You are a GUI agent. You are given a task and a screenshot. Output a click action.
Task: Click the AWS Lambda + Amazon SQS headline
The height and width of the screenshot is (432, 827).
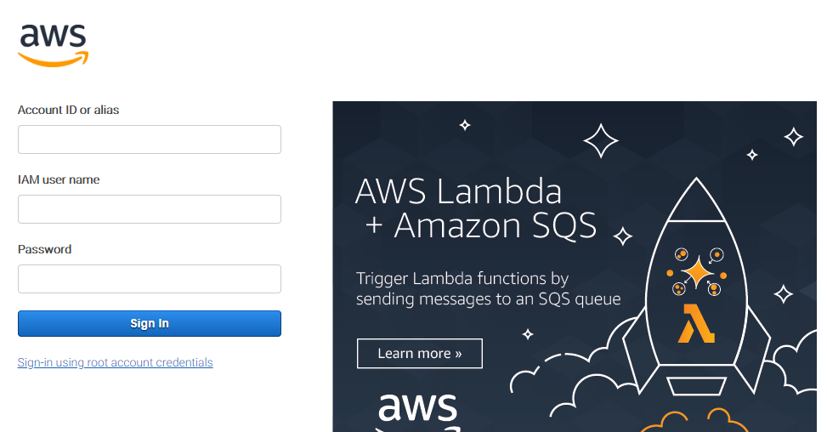click(x=476, y=208)
